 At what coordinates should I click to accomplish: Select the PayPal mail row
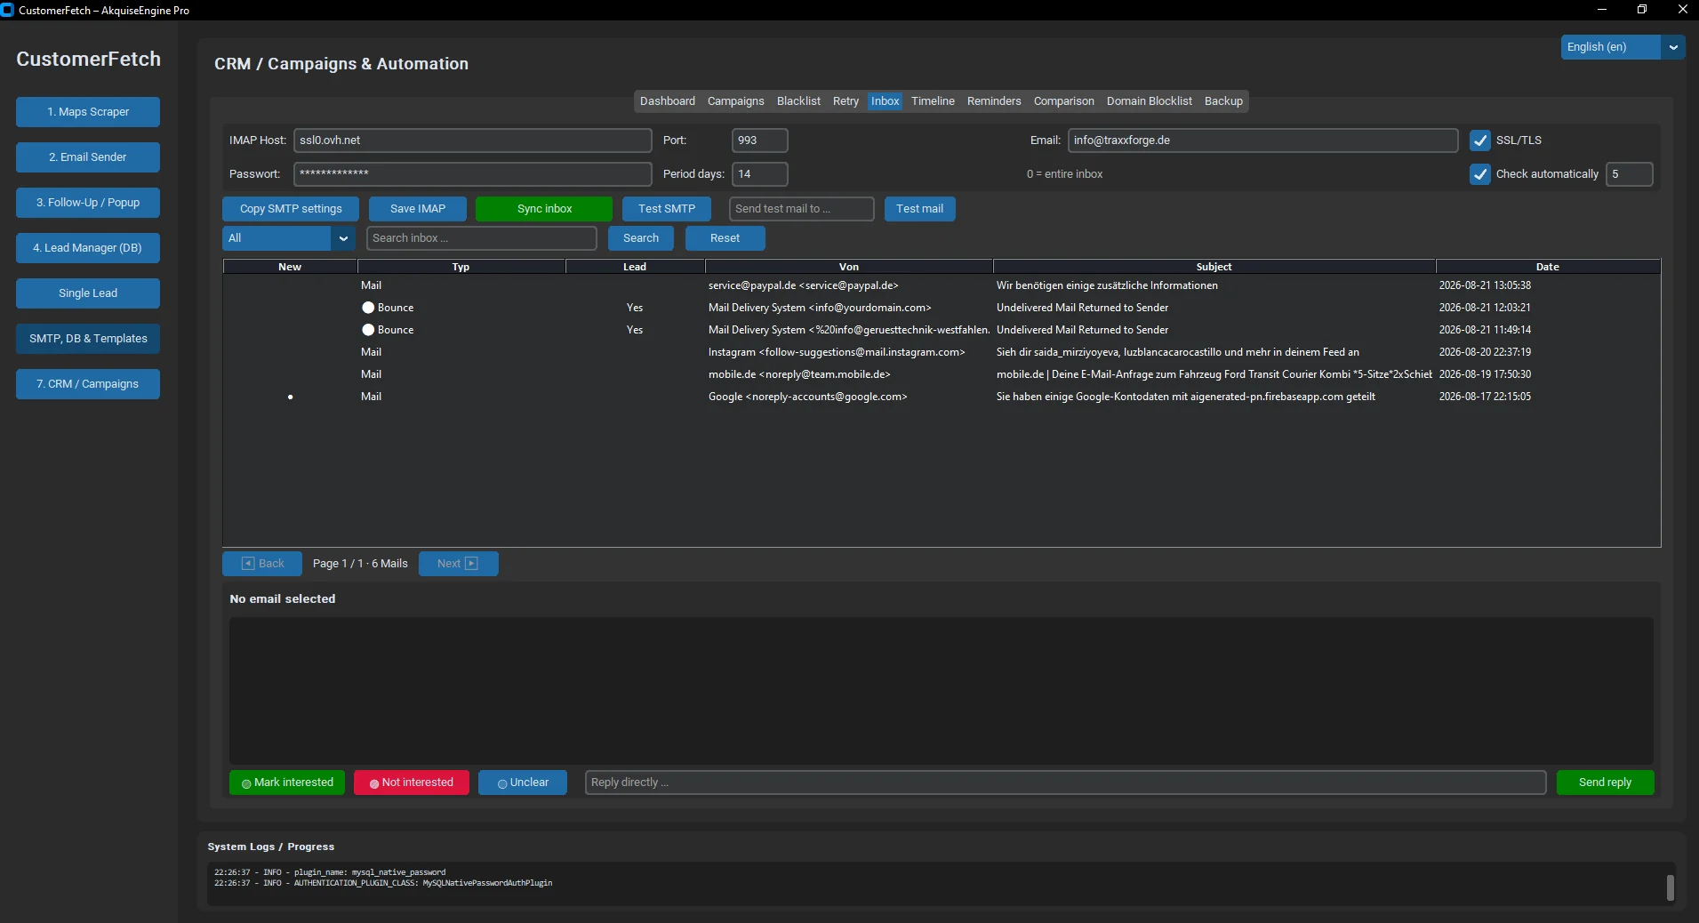(942, 285)
